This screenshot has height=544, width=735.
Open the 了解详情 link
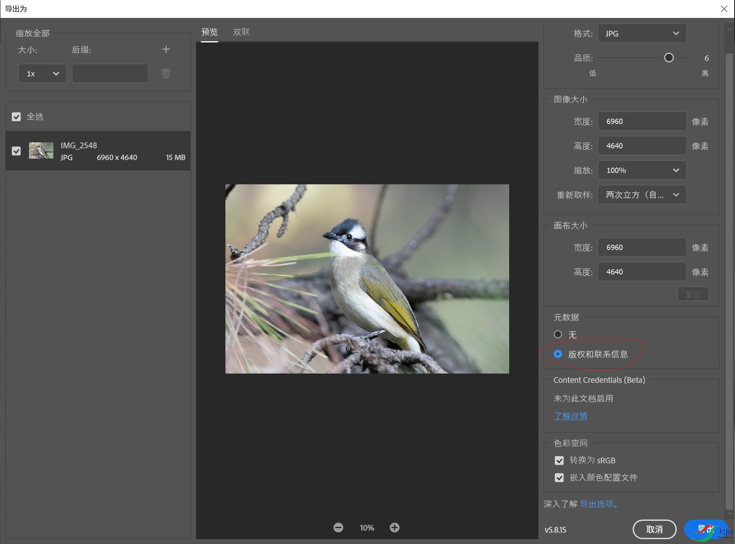click(571, 416)
